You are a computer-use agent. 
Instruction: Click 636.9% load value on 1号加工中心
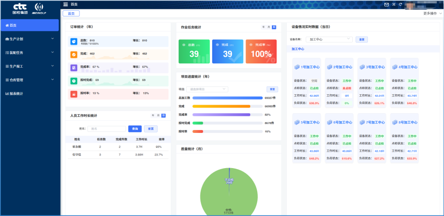[x=314, y=103]
